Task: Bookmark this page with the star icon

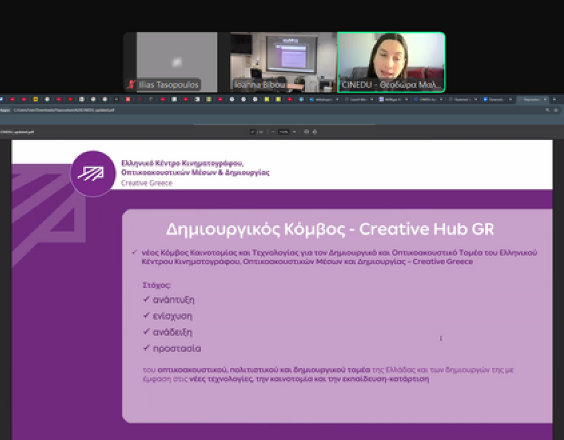Action: pos(556,110)
